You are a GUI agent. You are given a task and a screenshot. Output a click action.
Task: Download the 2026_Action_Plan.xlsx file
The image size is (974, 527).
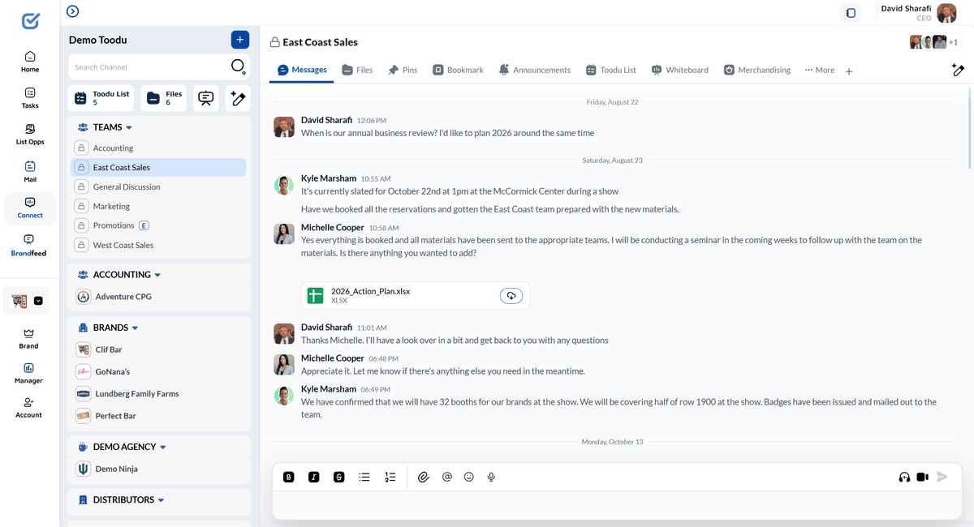[511, 295]
